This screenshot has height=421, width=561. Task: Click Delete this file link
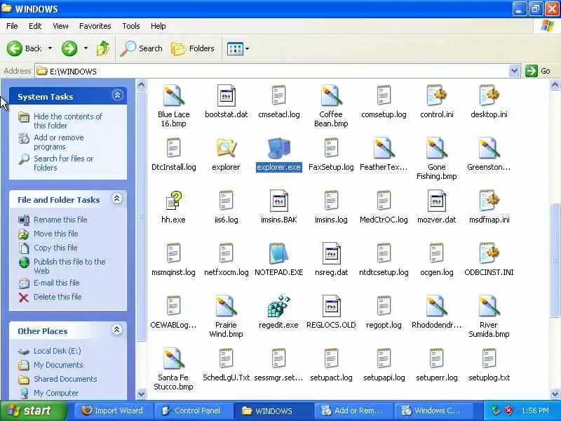pos(58,297)
